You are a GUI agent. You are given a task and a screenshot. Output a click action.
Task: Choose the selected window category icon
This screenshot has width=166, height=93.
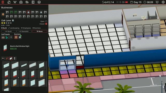[11, 58]
